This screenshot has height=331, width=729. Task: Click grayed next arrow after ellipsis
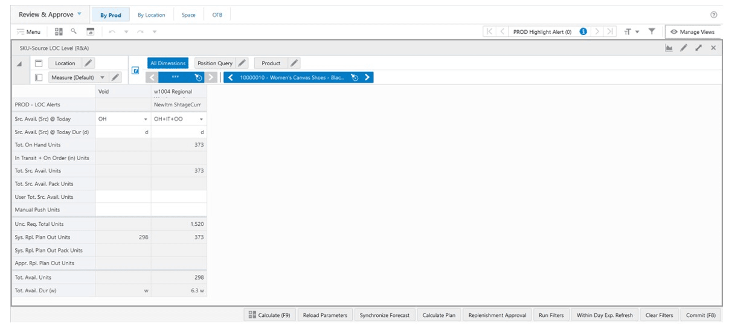coord(211,77)
